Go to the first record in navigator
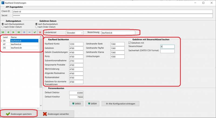Screen dimensions: 216x118 (x=3, y=32)
